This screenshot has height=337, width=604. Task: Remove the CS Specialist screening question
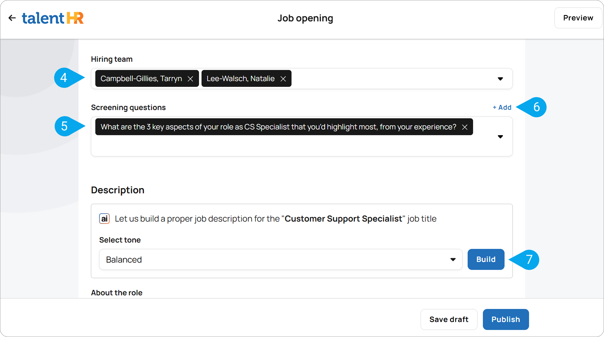coord(465,127)
